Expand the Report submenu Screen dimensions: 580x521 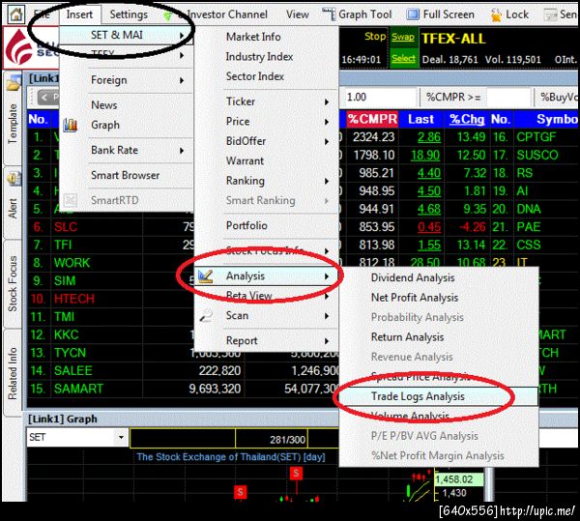pyautogui.click(x=267, y=340)
